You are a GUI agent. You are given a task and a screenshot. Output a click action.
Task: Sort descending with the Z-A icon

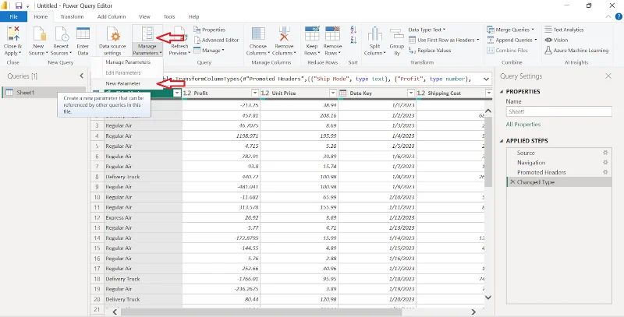353,39
